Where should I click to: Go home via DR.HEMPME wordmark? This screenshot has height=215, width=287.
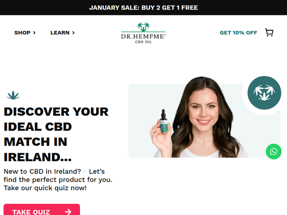pyautogui.click(x=143, y=36)
